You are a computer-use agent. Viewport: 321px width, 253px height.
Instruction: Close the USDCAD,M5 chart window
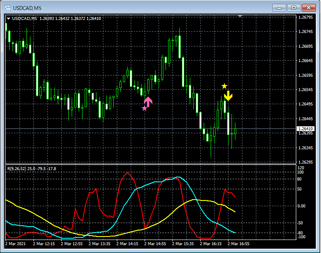pyautogui.click(x=309, y=8)
